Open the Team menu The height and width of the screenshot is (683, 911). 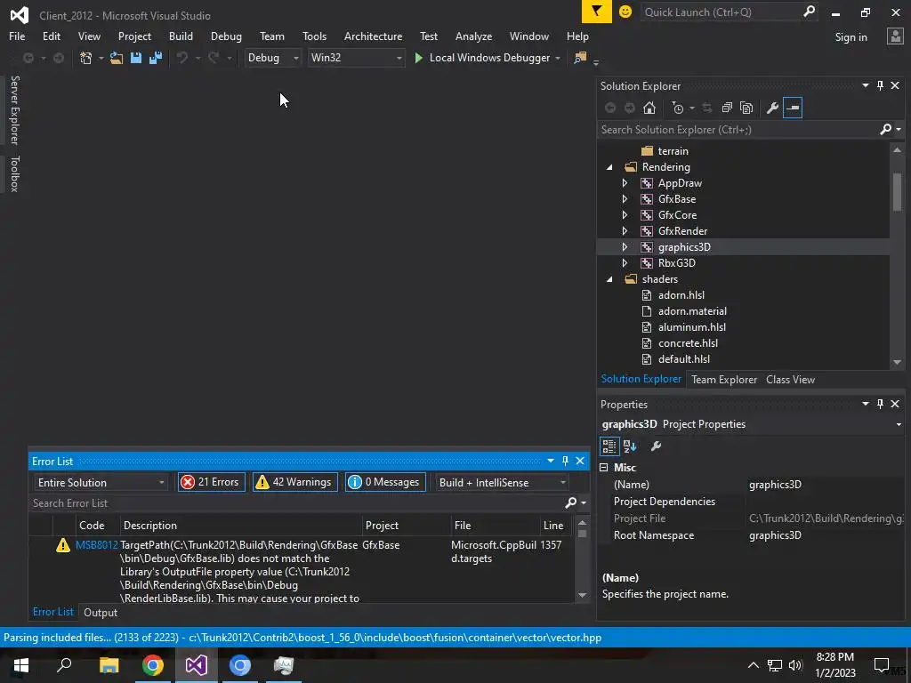point(272,36)
